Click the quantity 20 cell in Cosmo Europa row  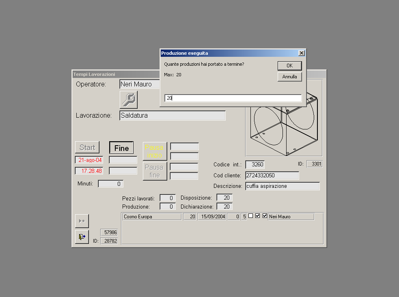tap(190, 217)
